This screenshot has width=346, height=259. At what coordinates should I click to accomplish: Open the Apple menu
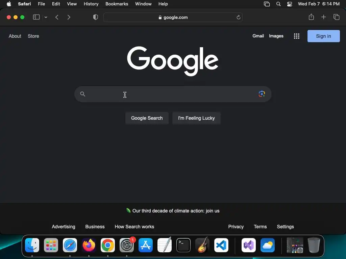9,4
